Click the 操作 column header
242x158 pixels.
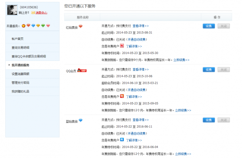click(x=217, y=17)
